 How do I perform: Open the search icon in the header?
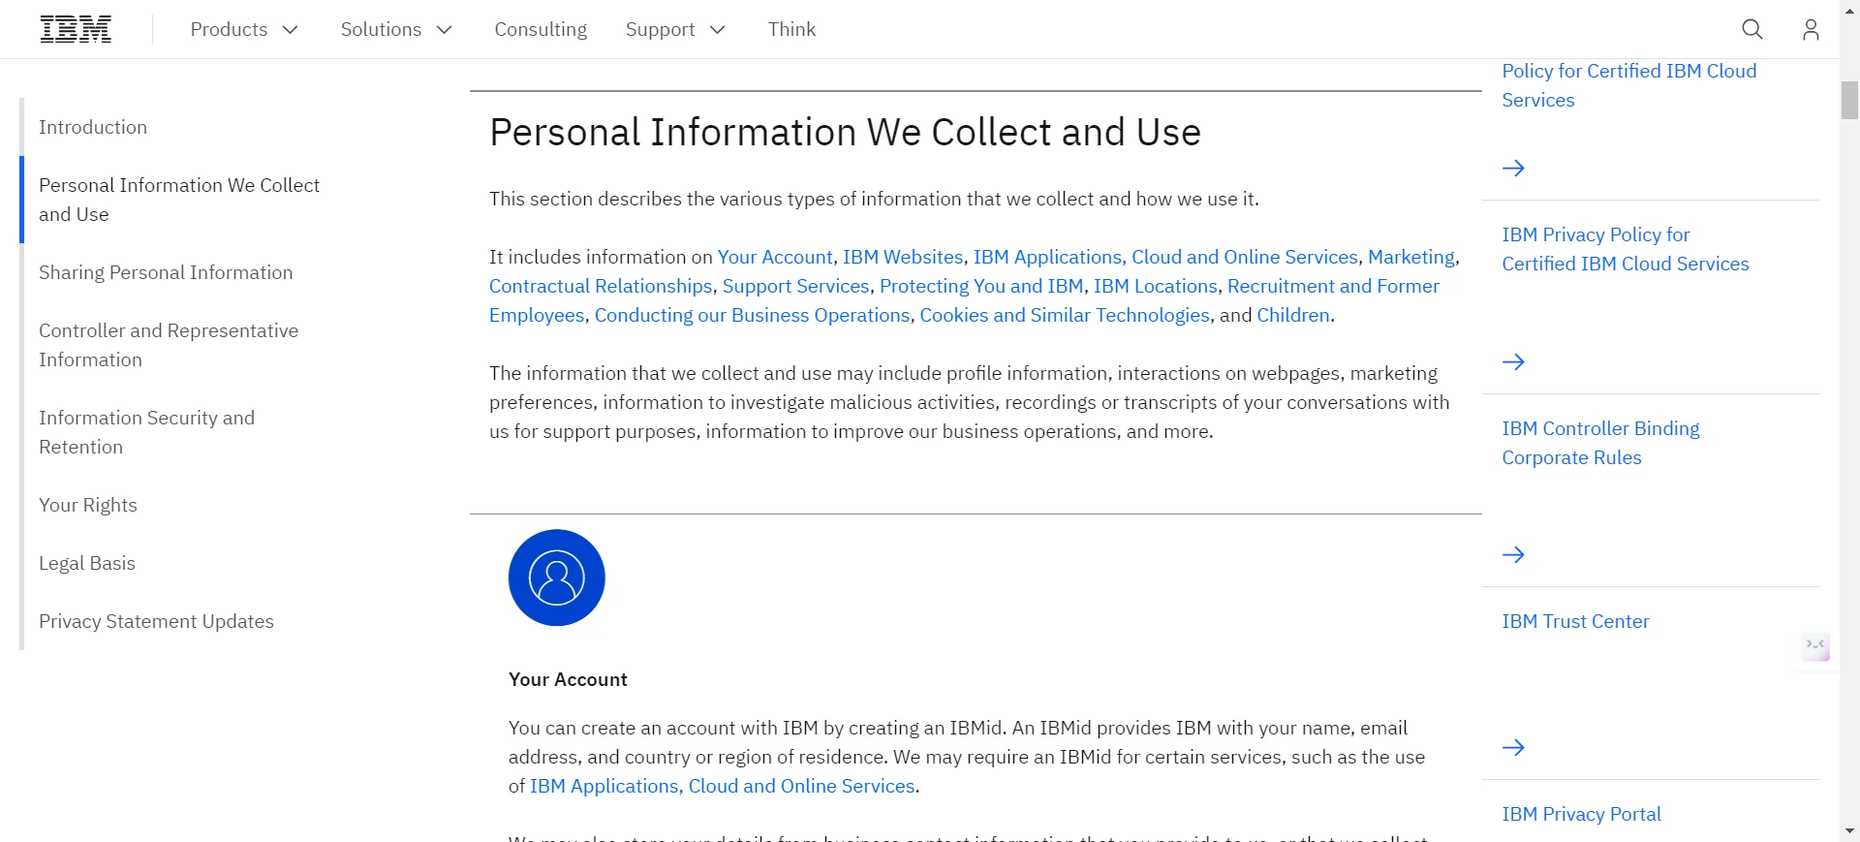tap(1751, 29)
